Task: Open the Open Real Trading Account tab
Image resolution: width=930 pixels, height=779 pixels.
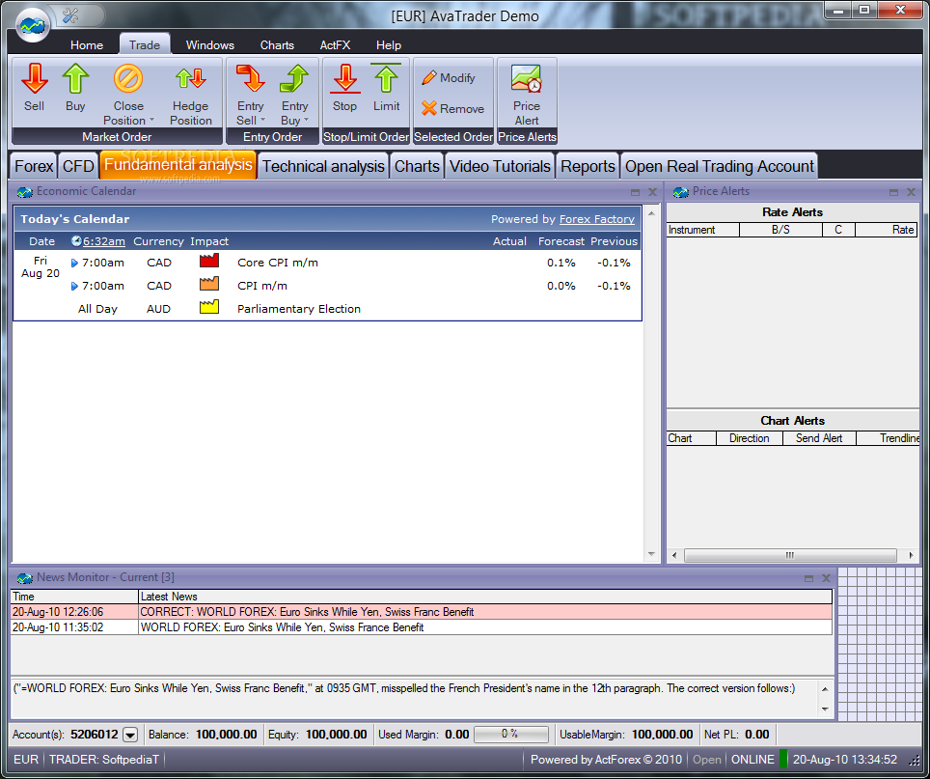Action: (x=720, y=166)
